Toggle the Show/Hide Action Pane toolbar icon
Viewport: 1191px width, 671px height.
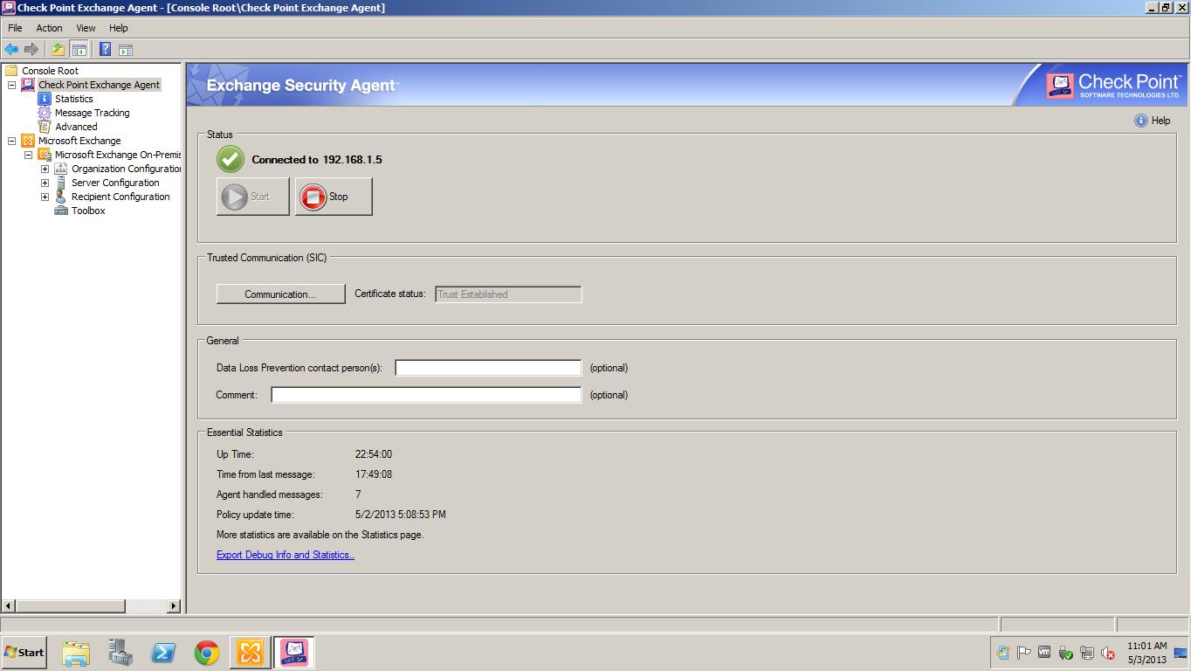pyautogui.click(x=126, y=50)
